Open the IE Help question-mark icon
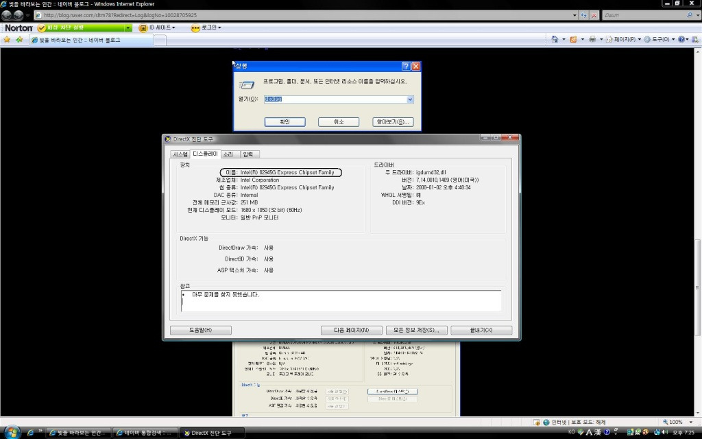The width and height of the screenshot is (702, 439). 681,39
